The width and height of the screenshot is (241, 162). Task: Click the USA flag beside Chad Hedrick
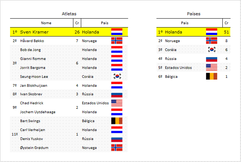[x=117, y=103]
